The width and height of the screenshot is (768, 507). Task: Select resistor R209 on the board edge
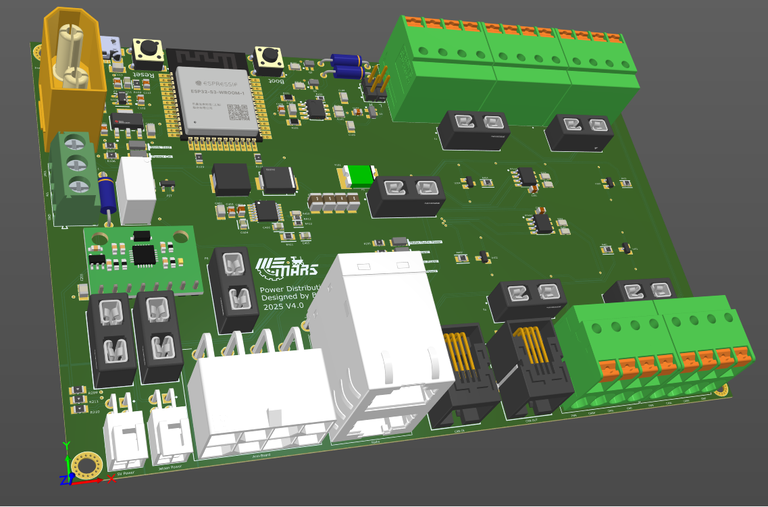tap(78, 390)
